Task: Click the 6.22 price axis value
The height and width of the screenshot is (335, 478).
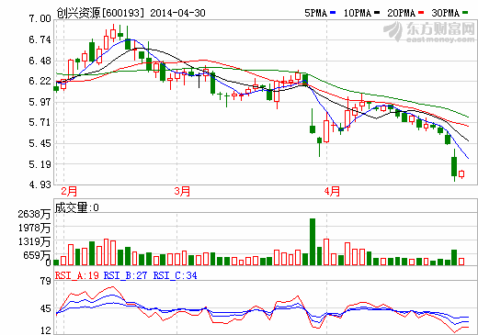Action: click(x=40, y=81)
